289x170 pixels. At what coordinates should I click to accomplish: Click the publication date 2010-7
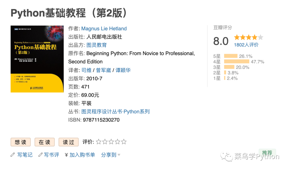94,78
